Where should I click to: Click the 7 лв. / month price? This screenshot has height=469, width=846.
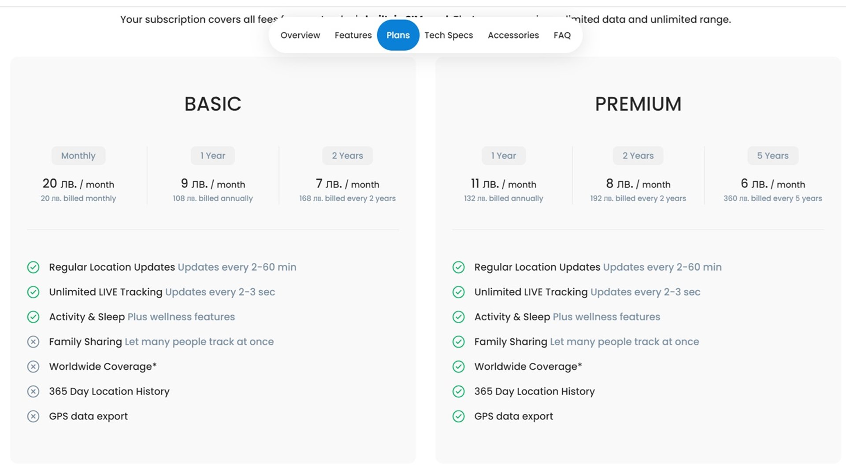click(347, 184)
